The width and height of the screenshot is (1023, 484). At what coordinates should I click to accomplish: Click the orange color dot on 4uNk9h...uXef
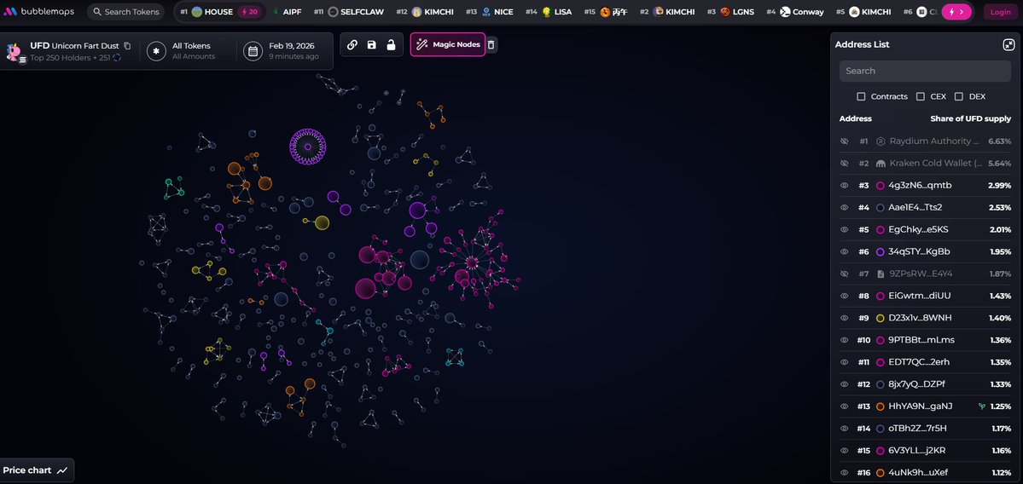[x=881, y=473]
